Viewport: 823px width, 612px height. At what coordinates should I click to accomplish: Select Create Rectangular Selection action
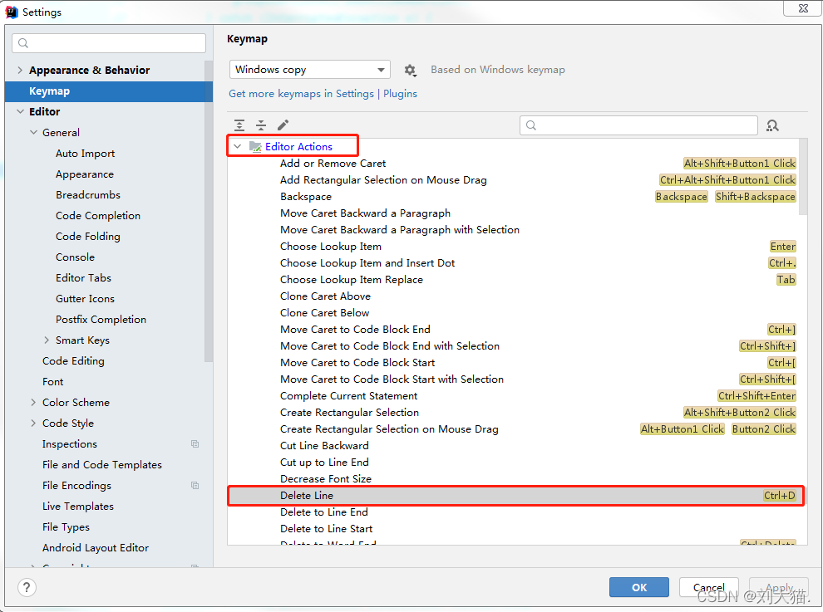[516, 413]
